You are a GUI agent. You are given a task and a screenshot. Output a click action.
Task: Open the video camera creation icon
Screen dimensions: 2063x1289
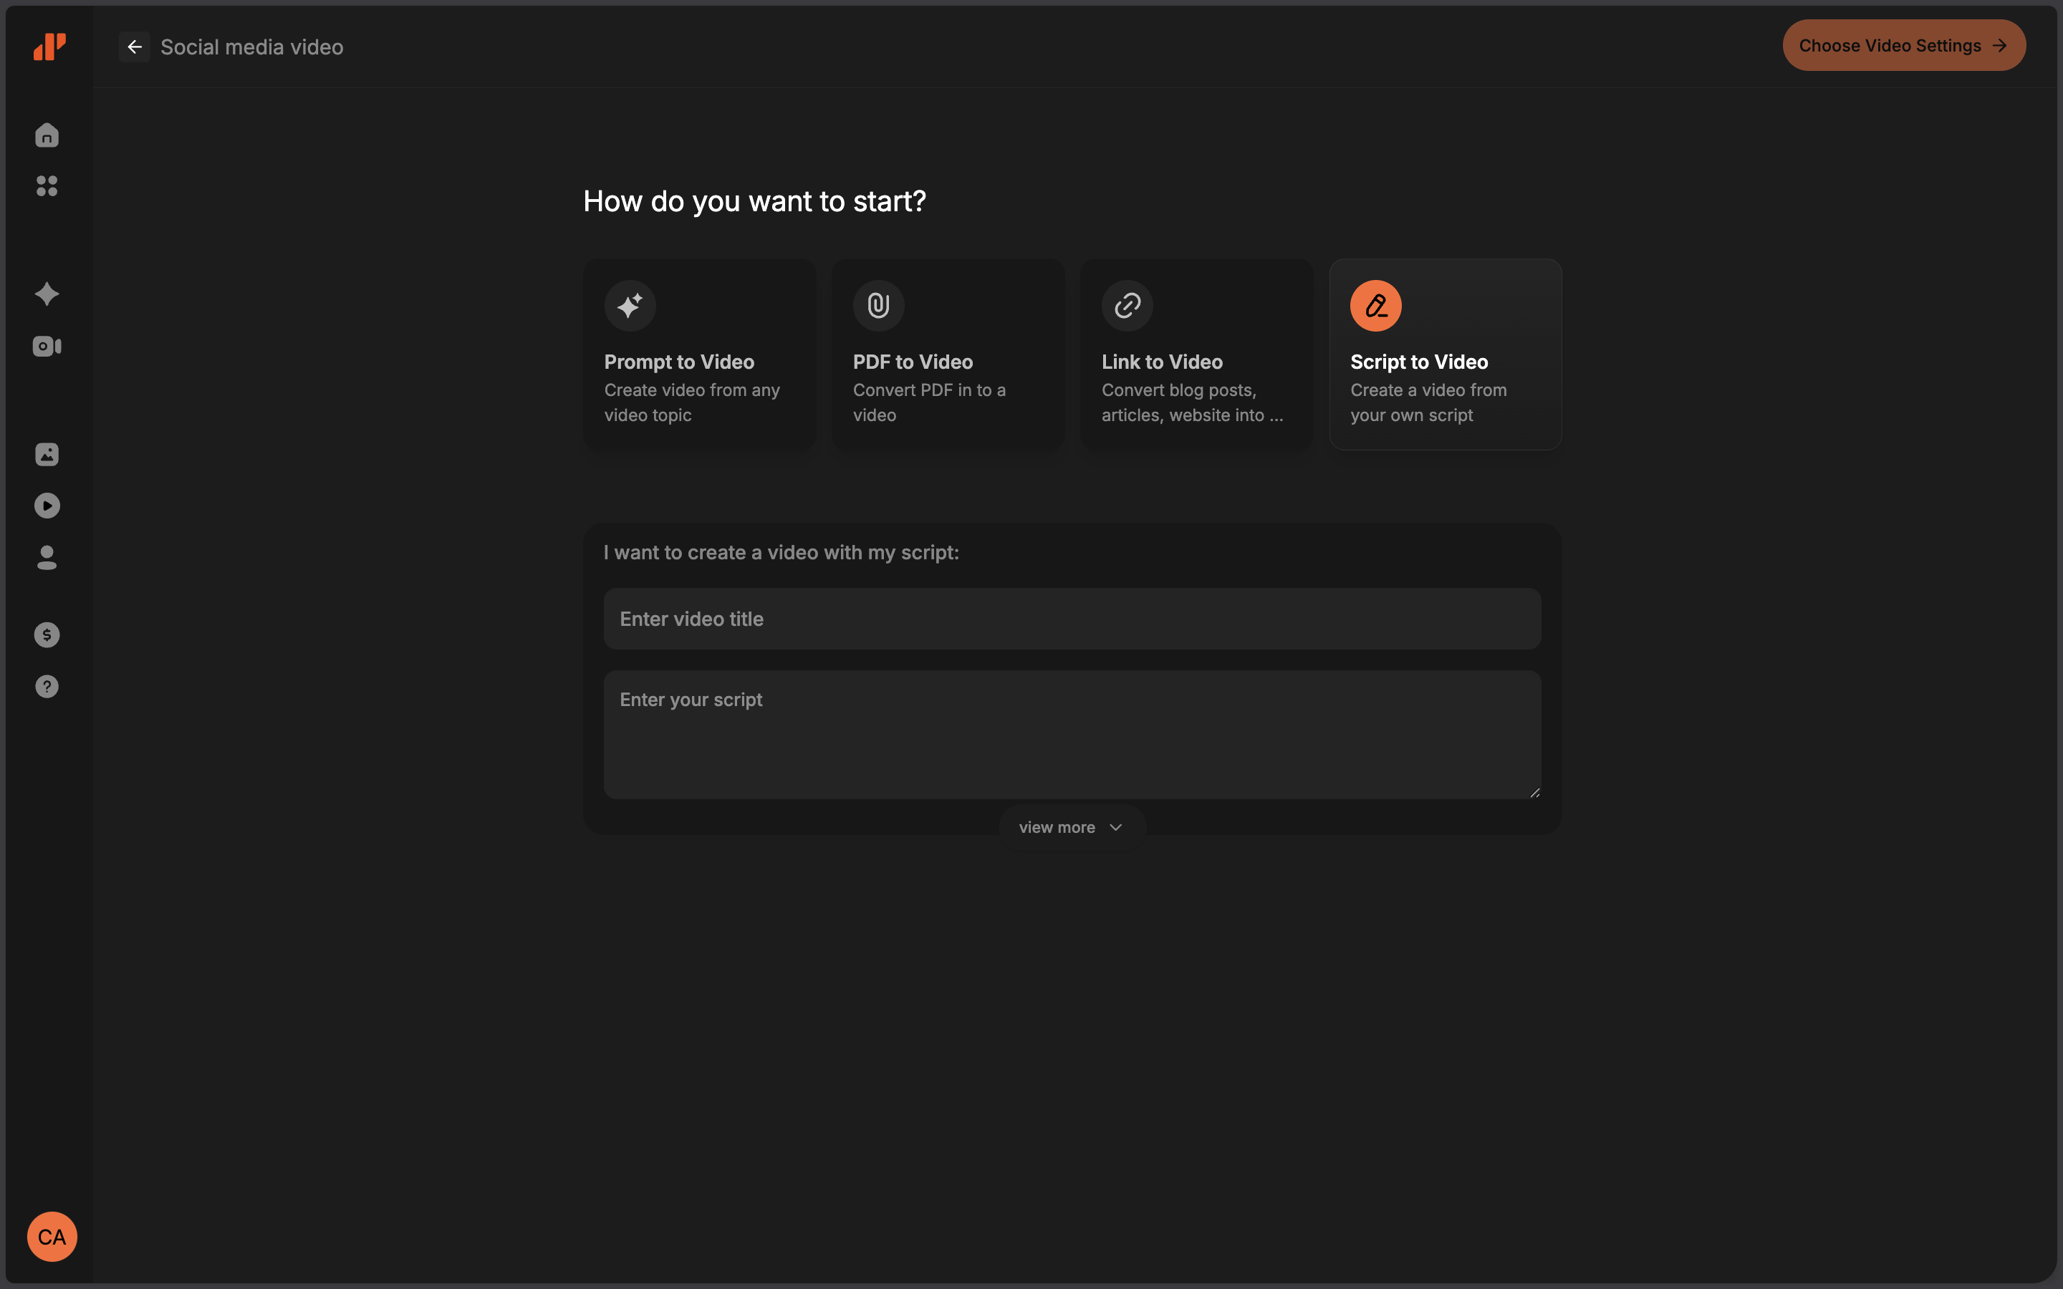(46, 345)
